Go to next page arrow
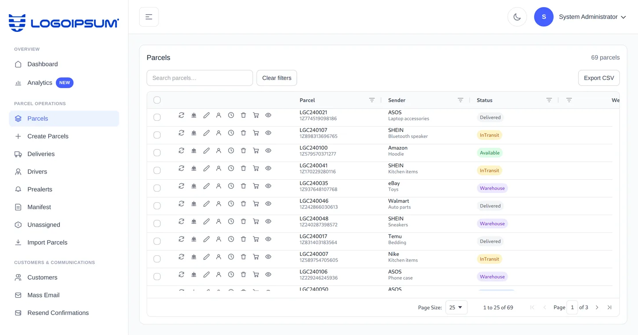This screenshot has height=335, width=638. pos(597,307)
